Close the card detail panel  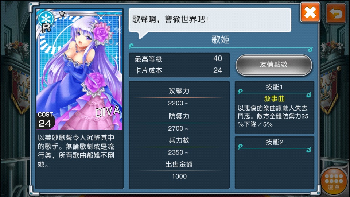[310, 12]
